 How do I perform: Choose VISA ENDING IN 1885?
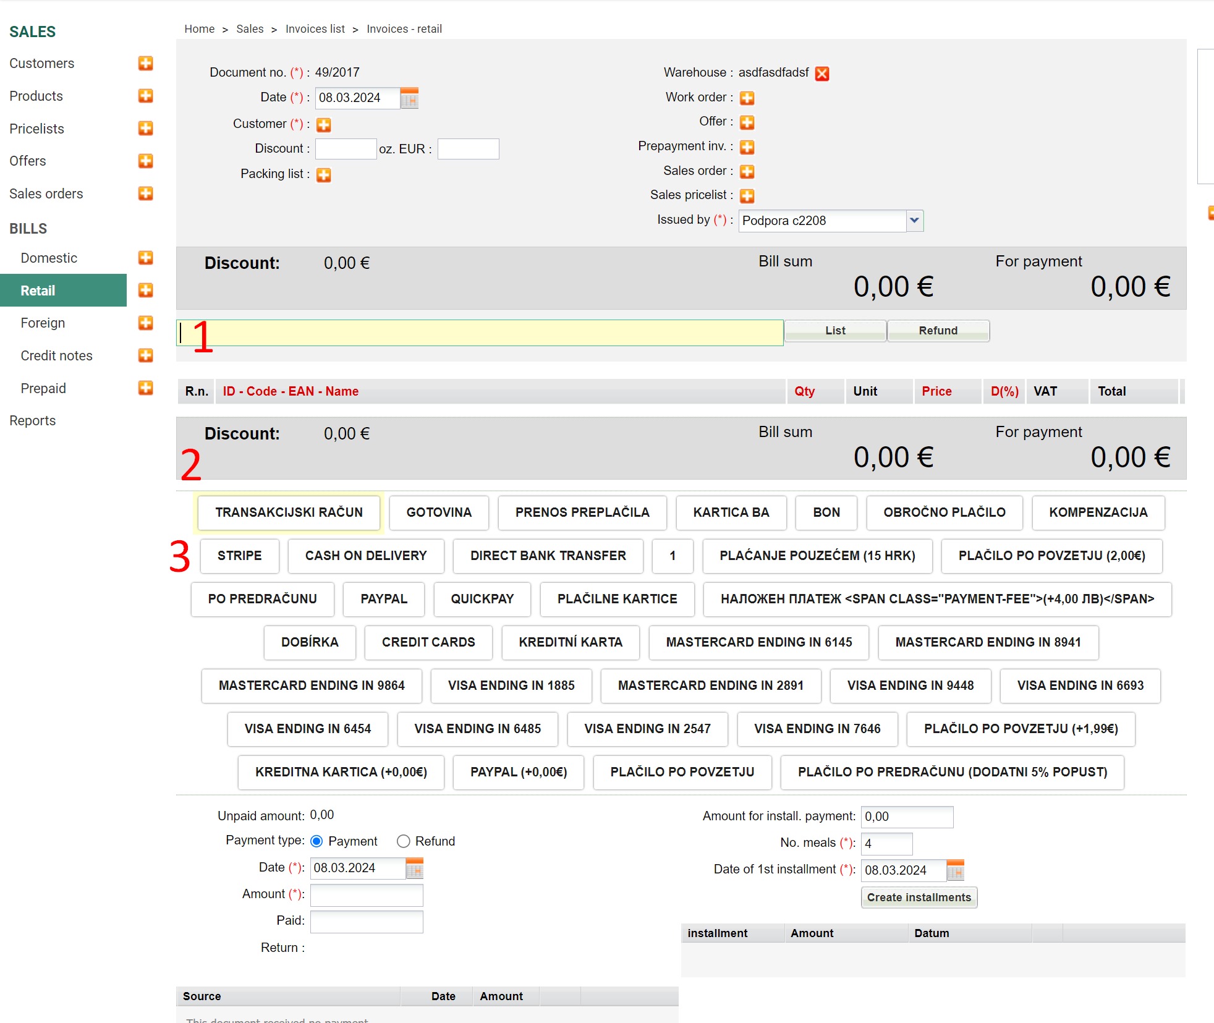511,686
